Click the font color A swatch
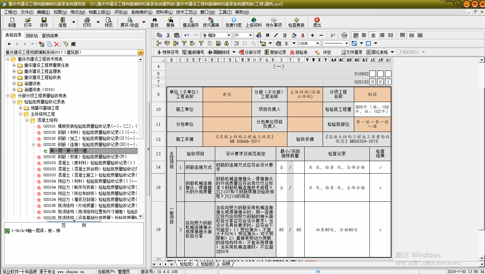 click(x=303, y=35)
